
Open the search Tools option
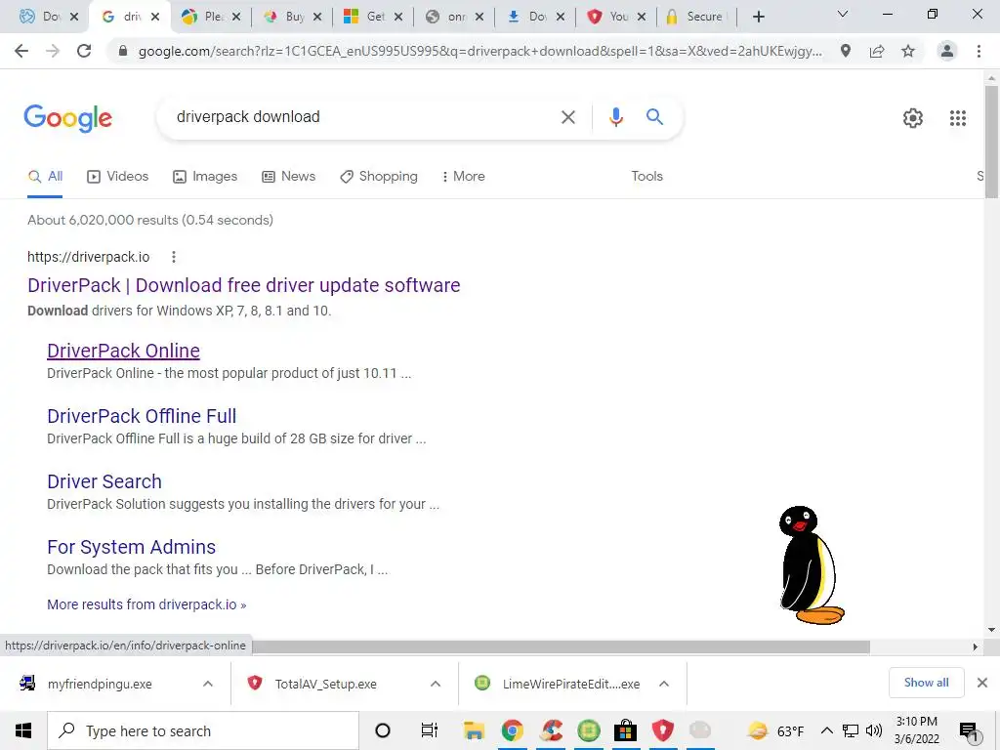pyautogui.click(x=646, y=177)
